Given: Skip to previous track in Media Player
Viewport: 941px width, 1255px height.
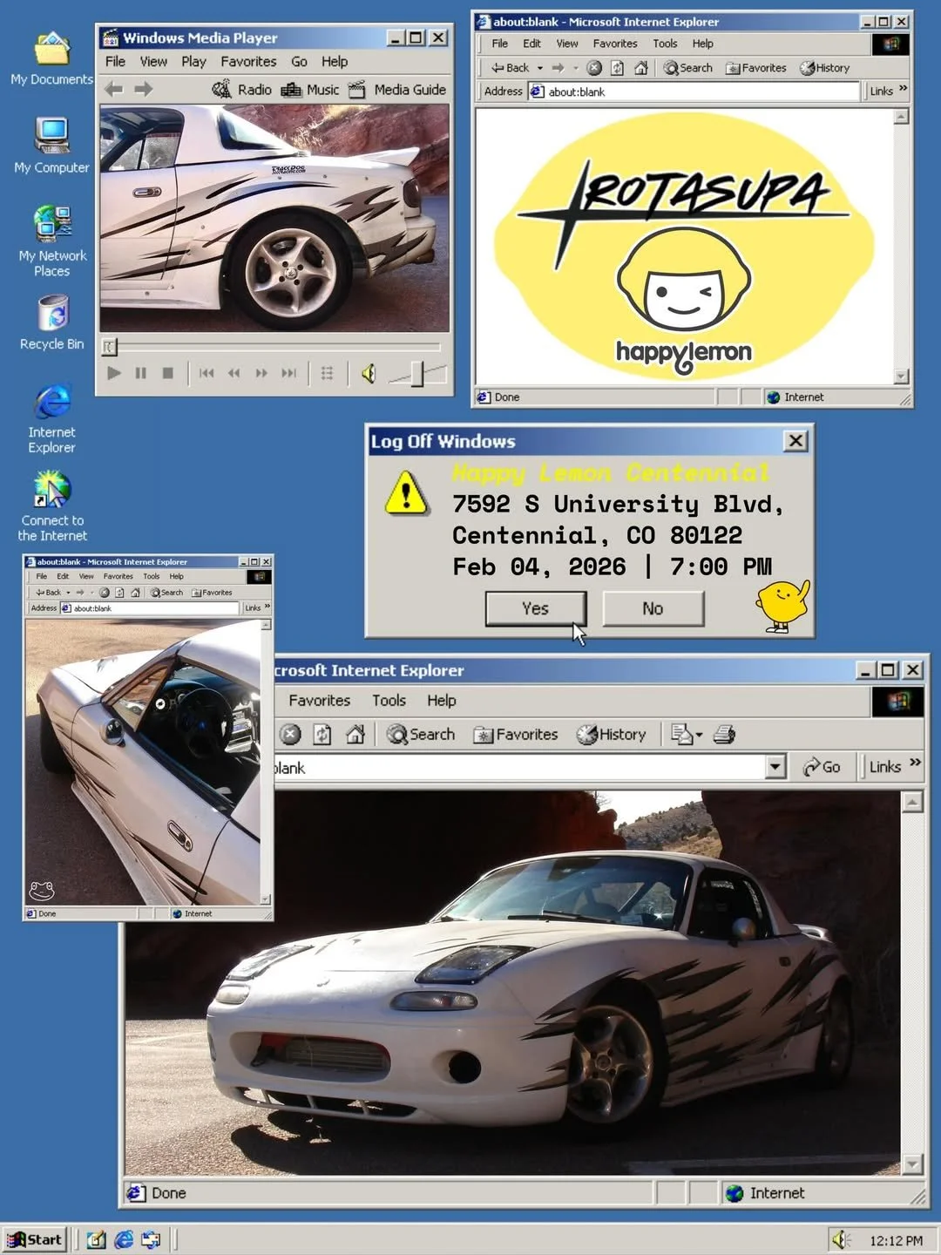Looking at the screenshot, I should [206, 373].
